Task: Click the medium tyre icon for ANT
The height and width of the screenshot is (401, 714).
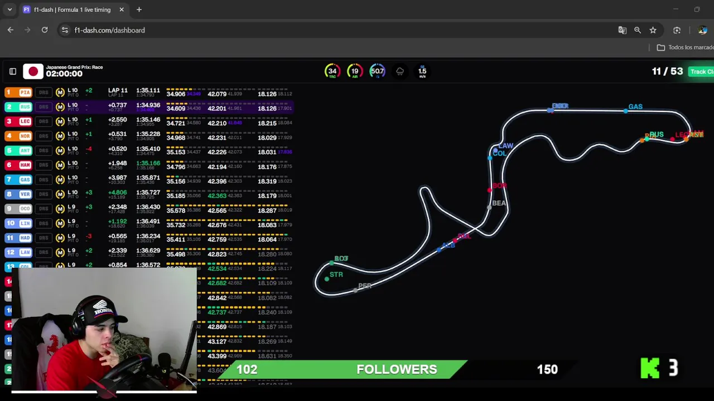Action: click(60, 150)
